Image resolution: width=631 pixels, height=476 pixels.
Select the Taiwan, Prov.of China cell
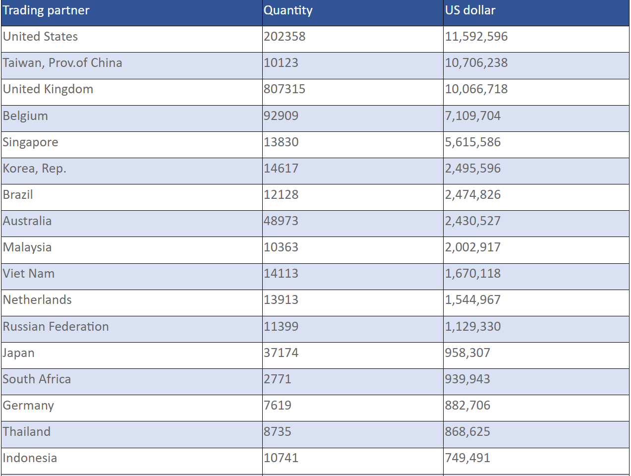click(x=62, y=63)
